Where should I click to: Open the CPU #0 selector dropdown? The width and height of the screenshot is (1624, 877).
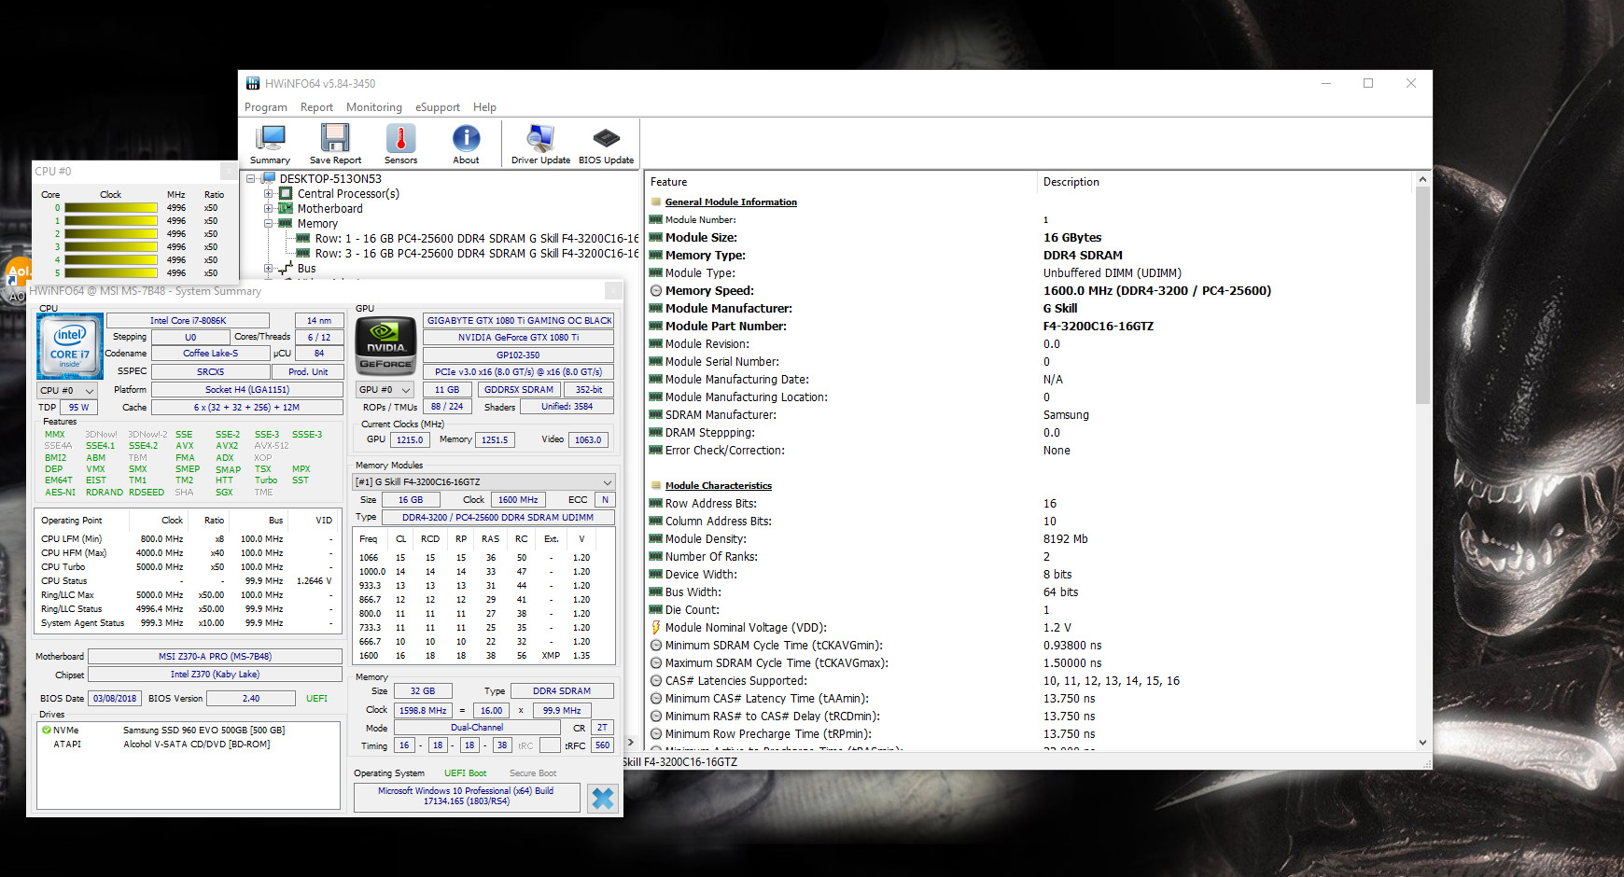67,390
